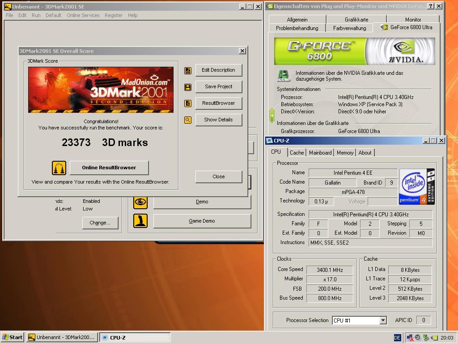Image resolution: width=458 pixels, height=344 pixels.
Task: Click the Core Speed 3400.1 MHz field
Action: click(330, 270)
